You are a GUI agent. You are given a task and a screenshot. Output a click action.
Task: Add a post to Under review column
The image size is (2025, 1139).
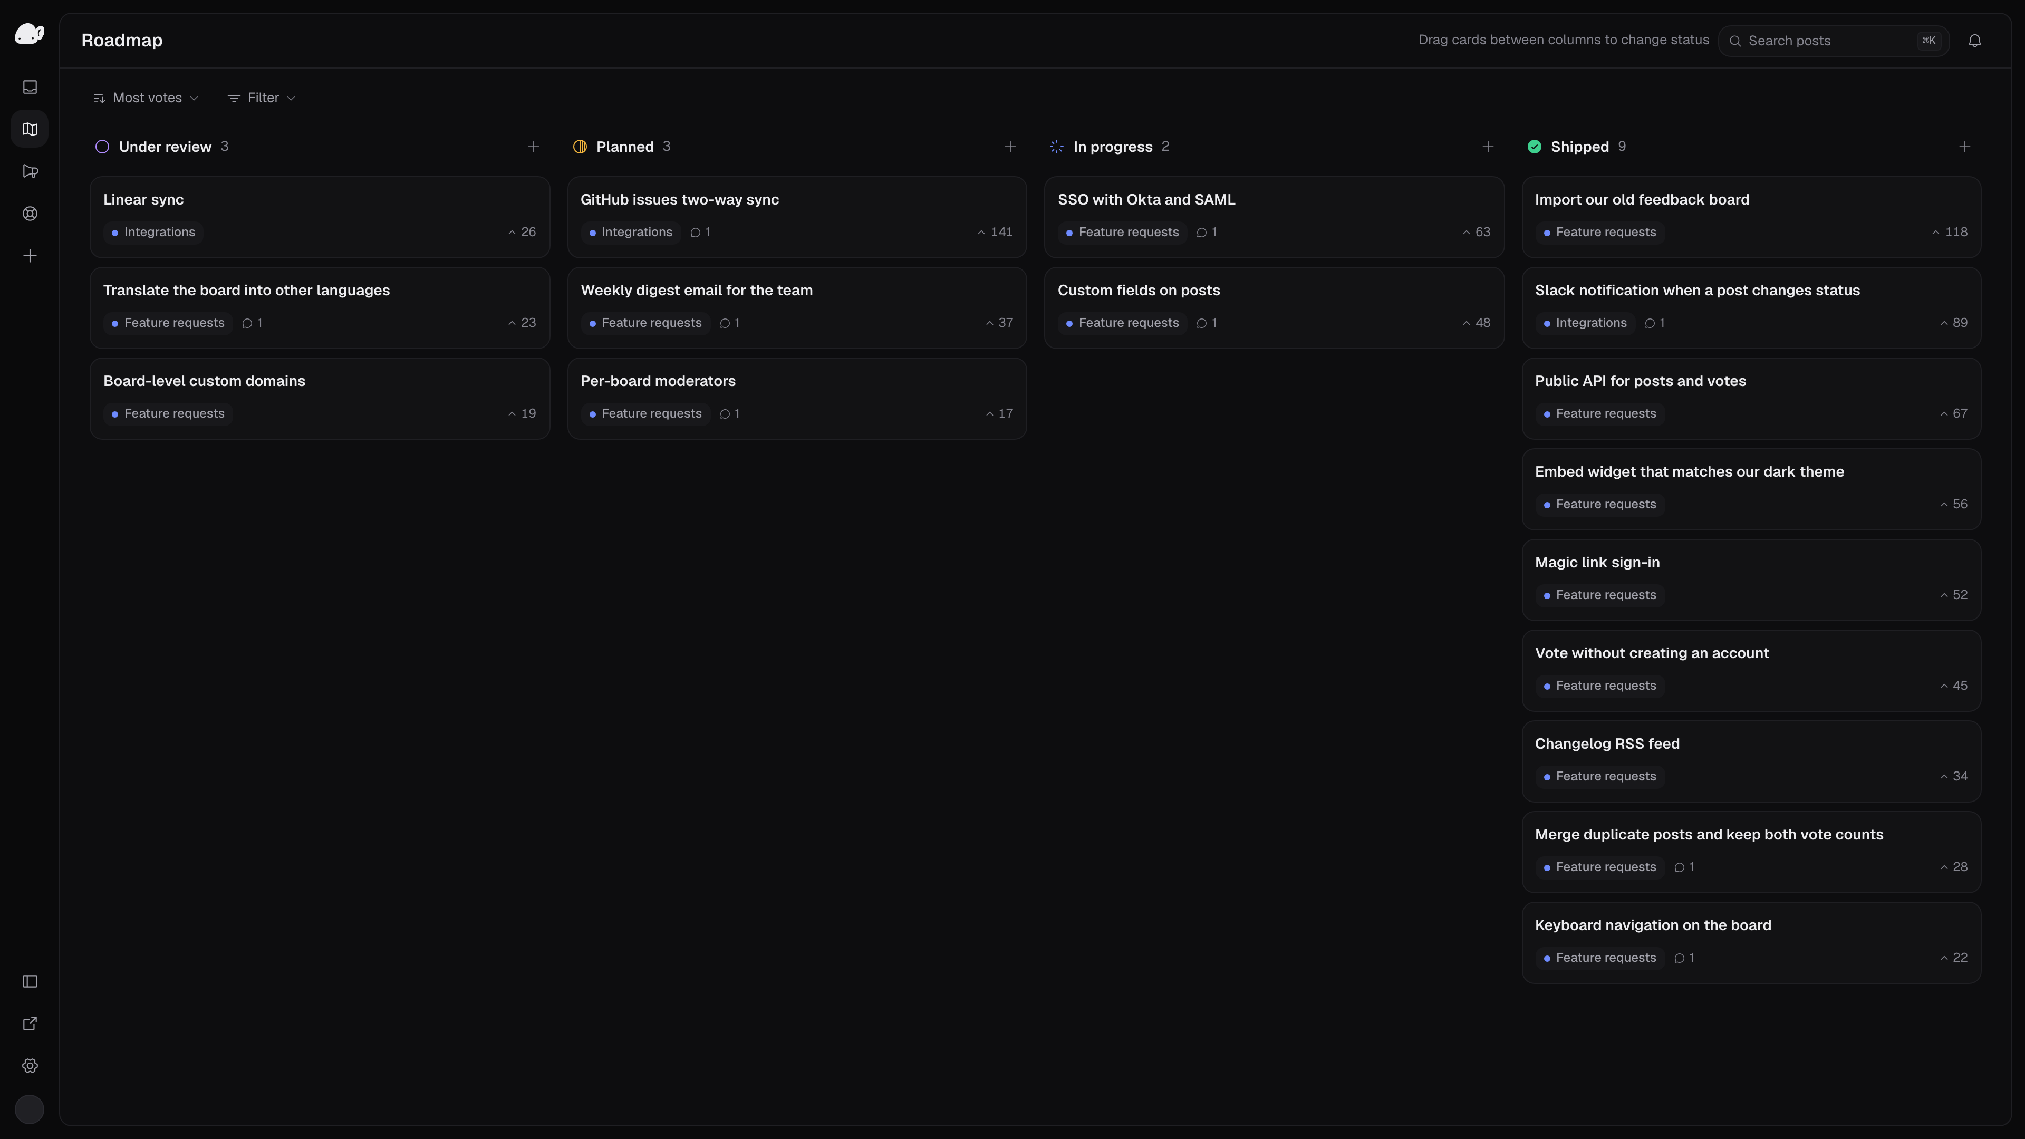coord(533,147)
